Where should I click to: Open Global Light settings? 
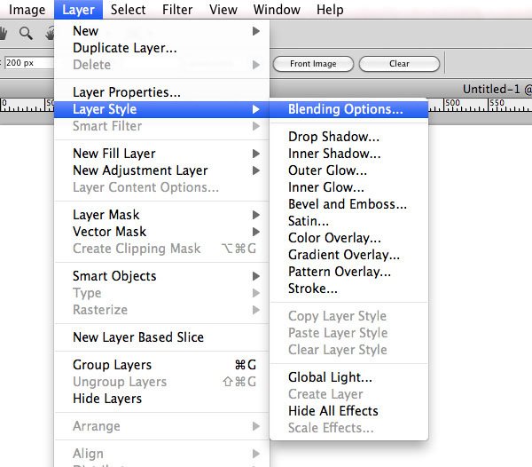330,377
